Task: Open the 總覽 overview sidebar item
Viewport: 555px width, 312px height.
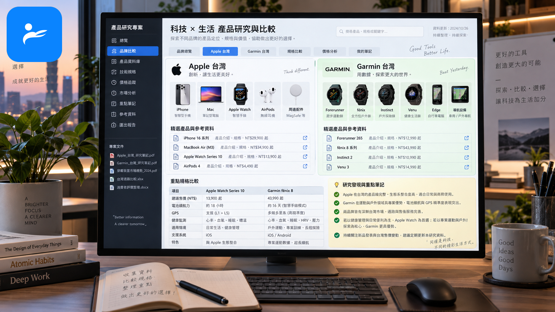Action: [132, 40]
